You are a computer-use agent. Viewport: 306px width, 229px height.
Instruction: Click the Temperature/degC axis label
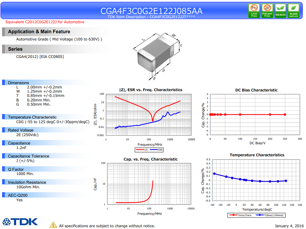tap(257, 210)
